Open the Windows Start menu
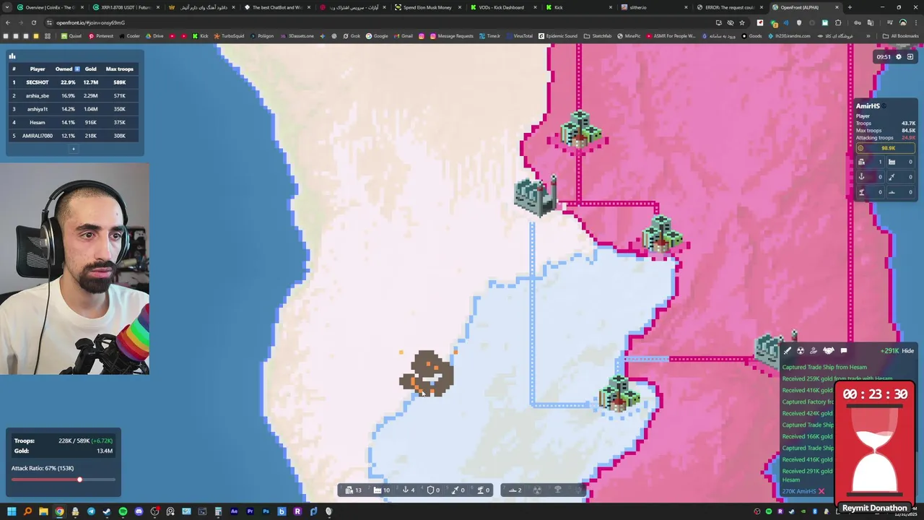This screenshot has height=520, width=924. [x=12, y=511]
